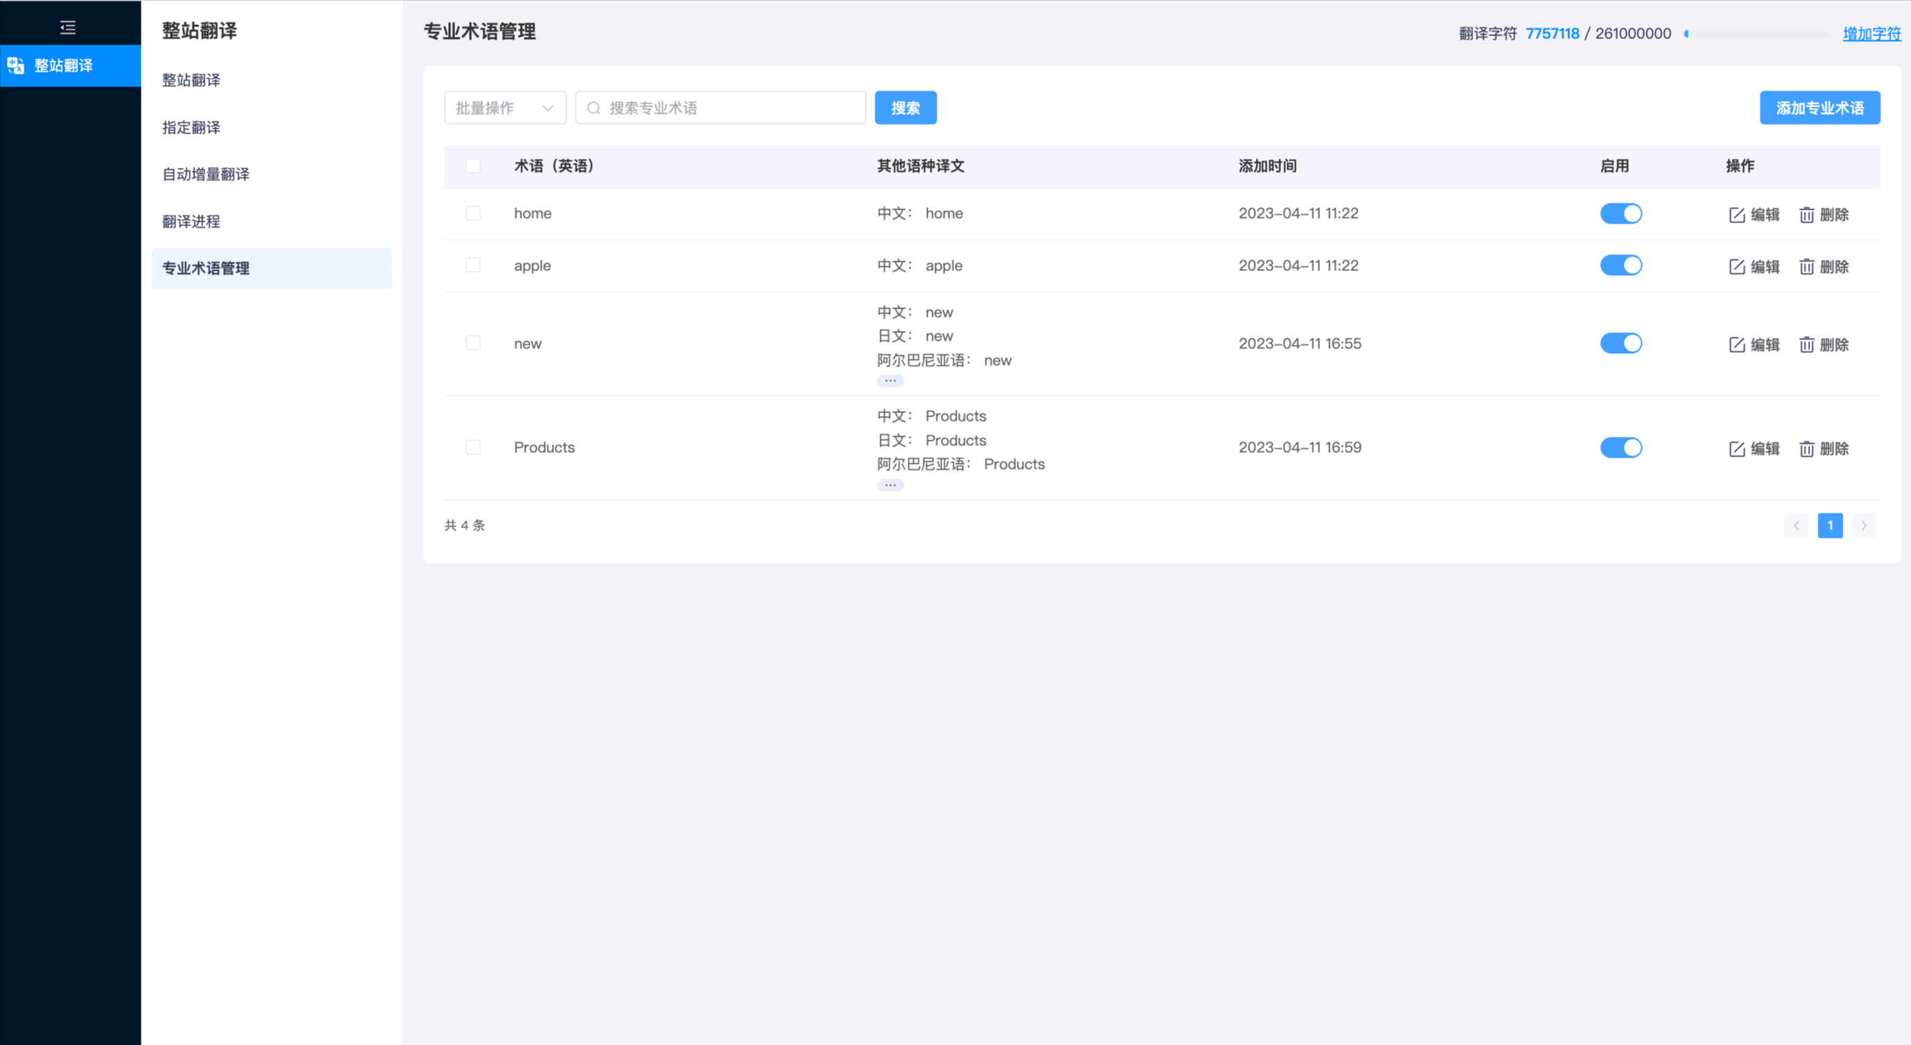Tick the checkbox for the apple row
The image size is (1911, 1045).
(473, 265)
